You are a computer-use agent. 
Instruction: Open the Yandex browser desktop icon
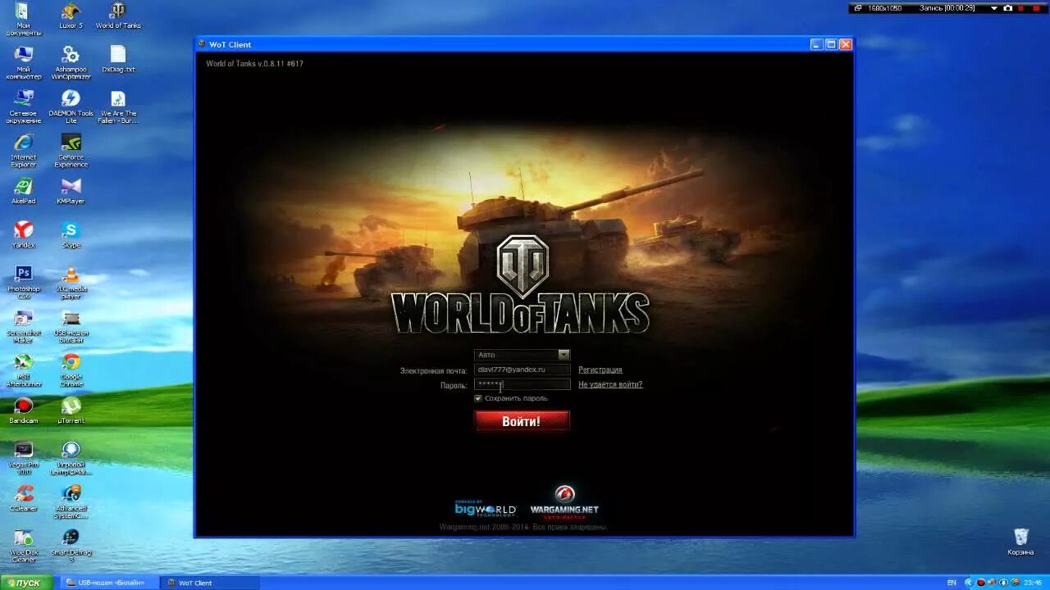coord(23,235)
